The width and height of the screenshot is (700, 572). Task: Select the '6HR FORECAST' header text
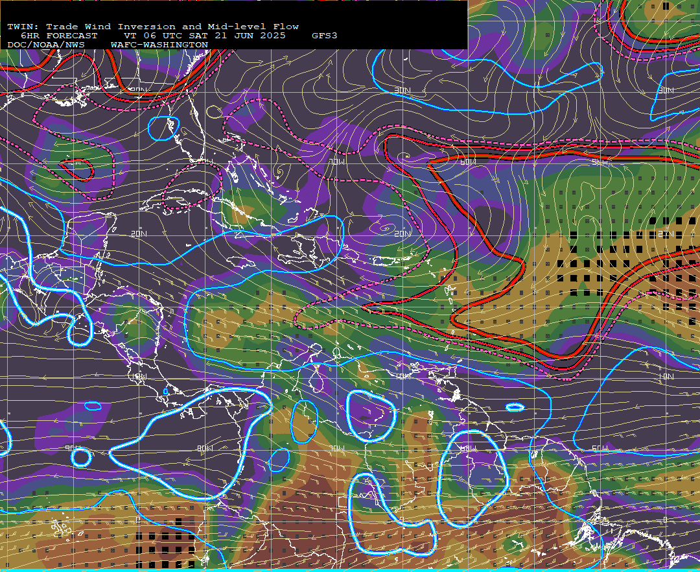click(59, 36)
